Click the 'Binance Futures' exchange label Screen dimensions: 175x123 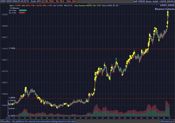165,9
